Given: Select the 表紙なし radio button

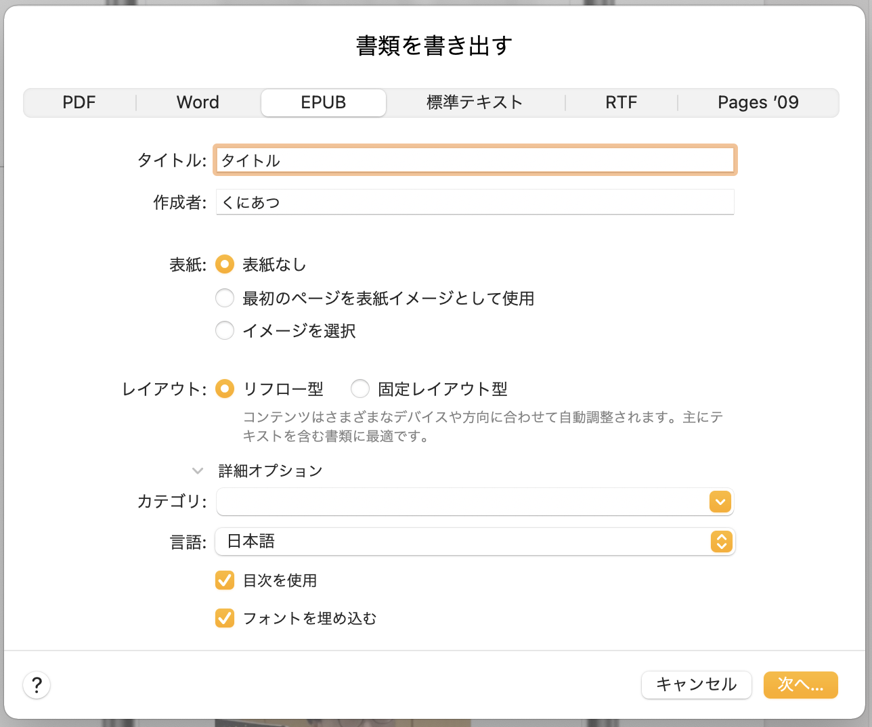Looking at the screenshot, I should 224,264.
